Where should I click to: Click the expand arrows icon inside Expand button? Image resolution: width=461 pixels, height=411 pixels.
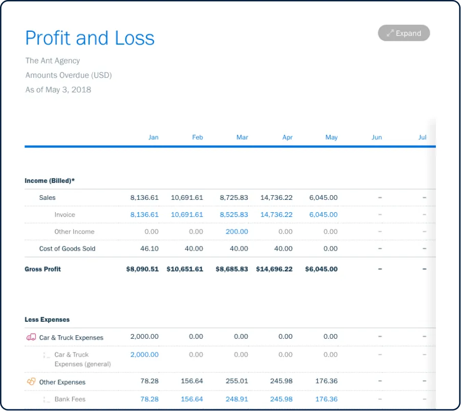coord(390,33)
